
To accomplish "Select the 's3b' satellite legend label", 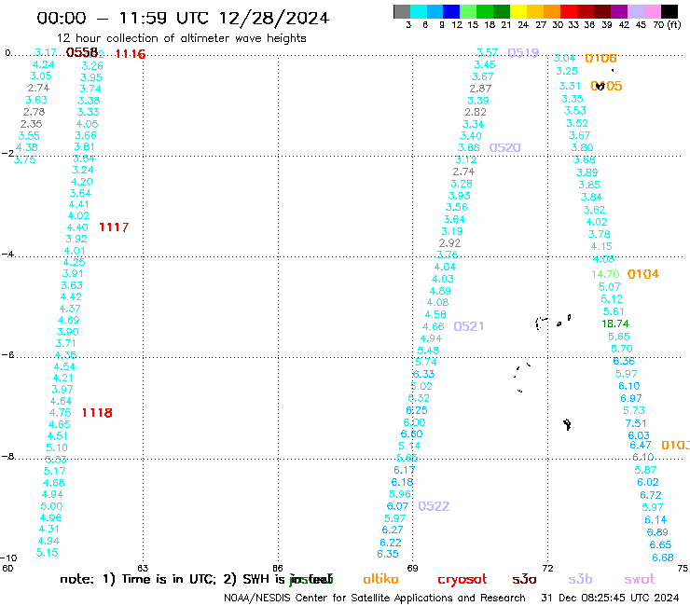I will pyautogui.click(x=580, y=579).
